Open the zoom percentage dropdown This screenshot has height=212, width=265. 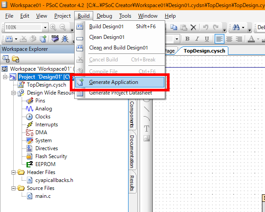(45, 27)
